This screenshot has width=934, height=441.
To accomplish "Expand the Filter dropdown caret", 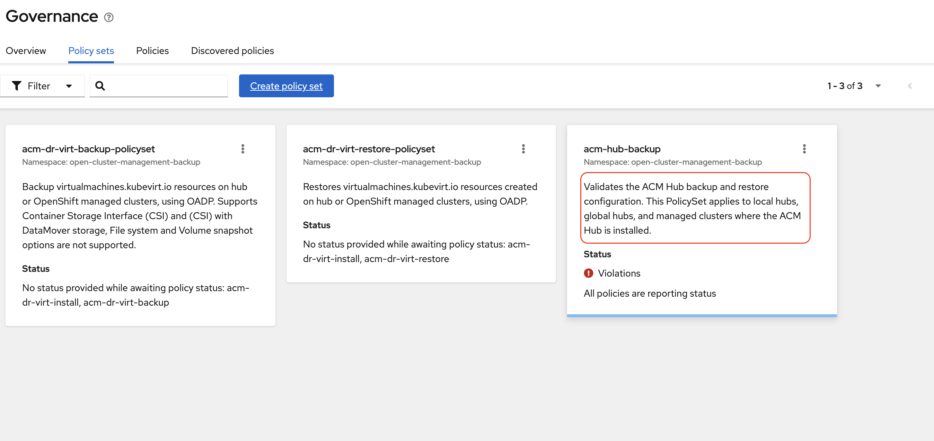I will pyautogui.click(x=69, y=86).
